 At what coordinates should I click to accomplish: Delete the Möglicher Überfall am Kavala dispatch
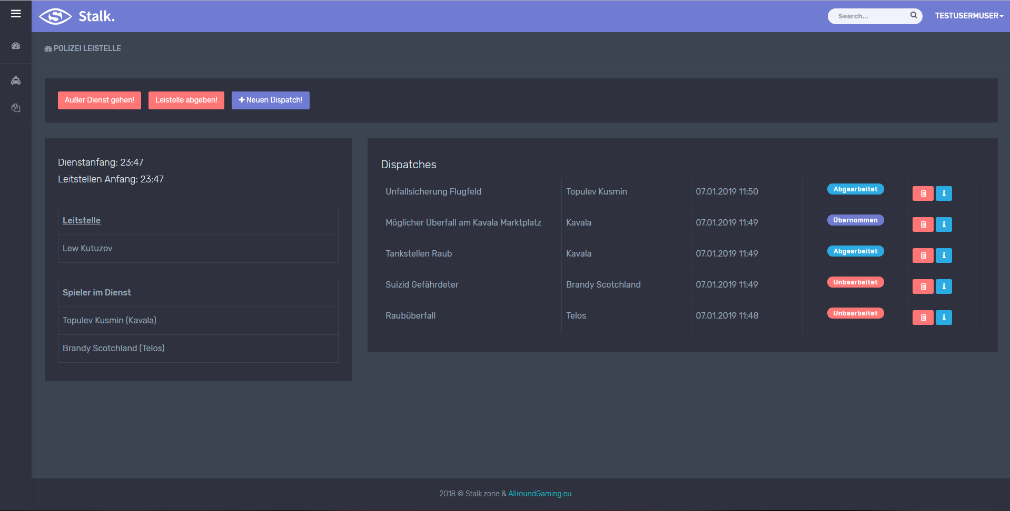[923, 224]
